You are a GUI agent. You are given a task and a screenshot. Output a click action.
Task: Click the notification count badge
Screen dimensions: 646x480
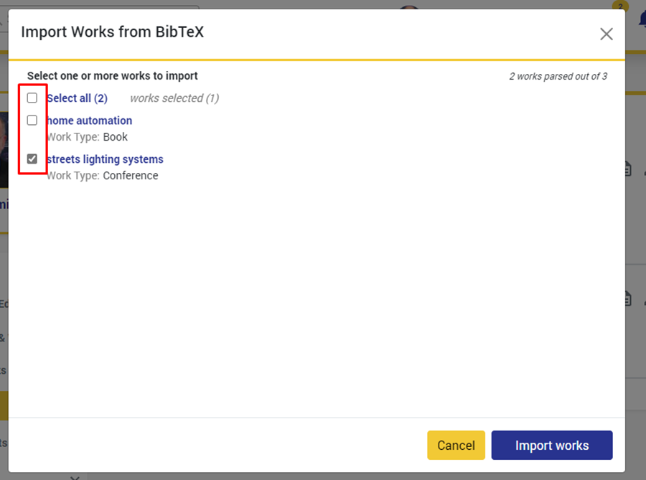point(619,6)
